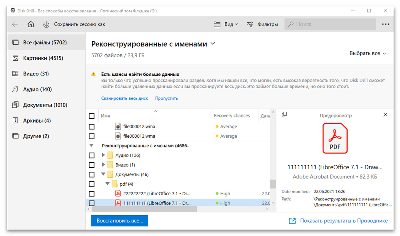Click the Home icon in toolbar
The image size is (400, 236).
click(x=31, y=24)
